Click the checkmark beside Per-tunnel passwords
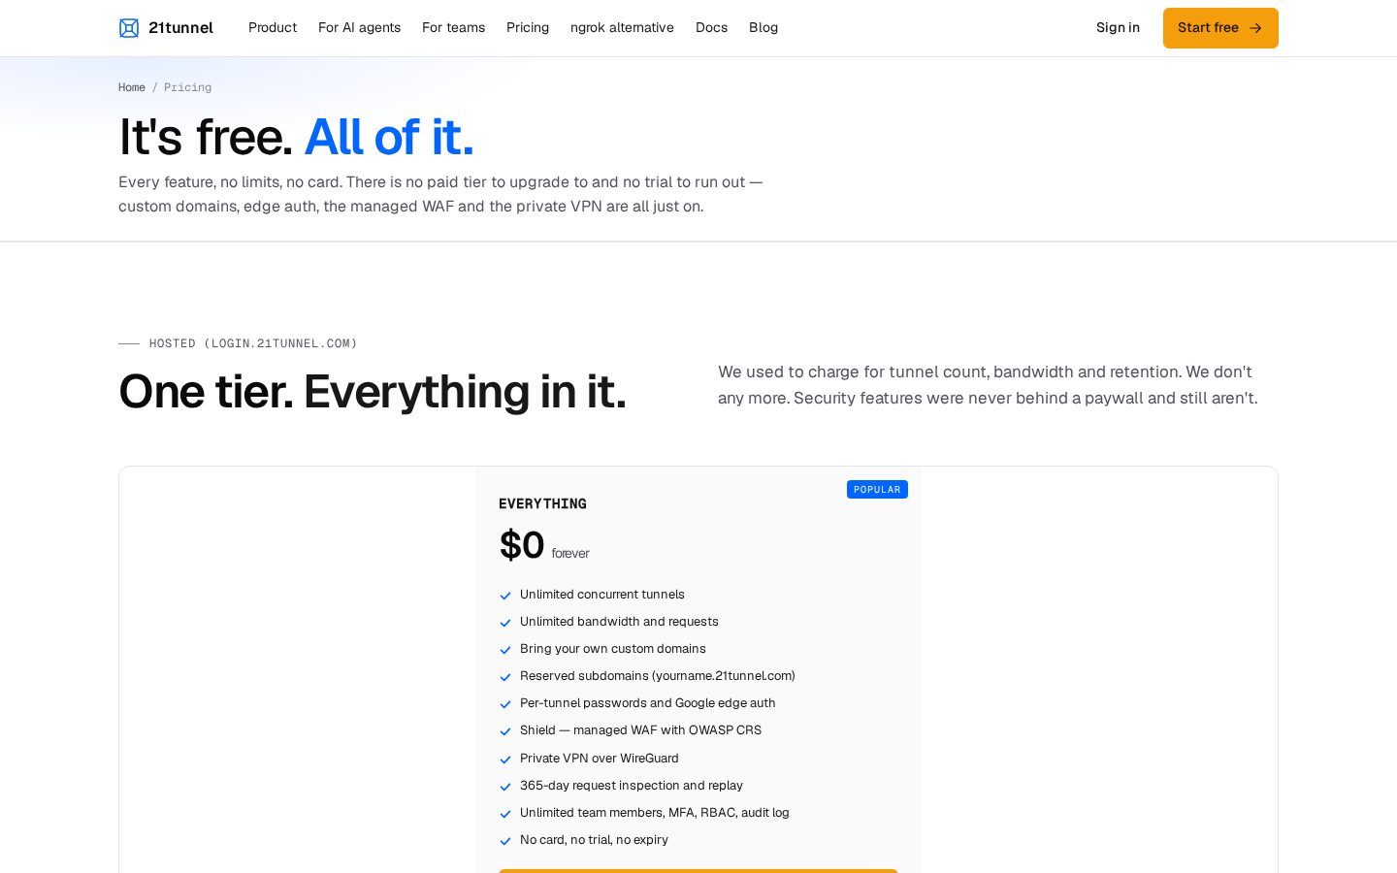This screenshot has width=1397, height=873. coord(505,704)
